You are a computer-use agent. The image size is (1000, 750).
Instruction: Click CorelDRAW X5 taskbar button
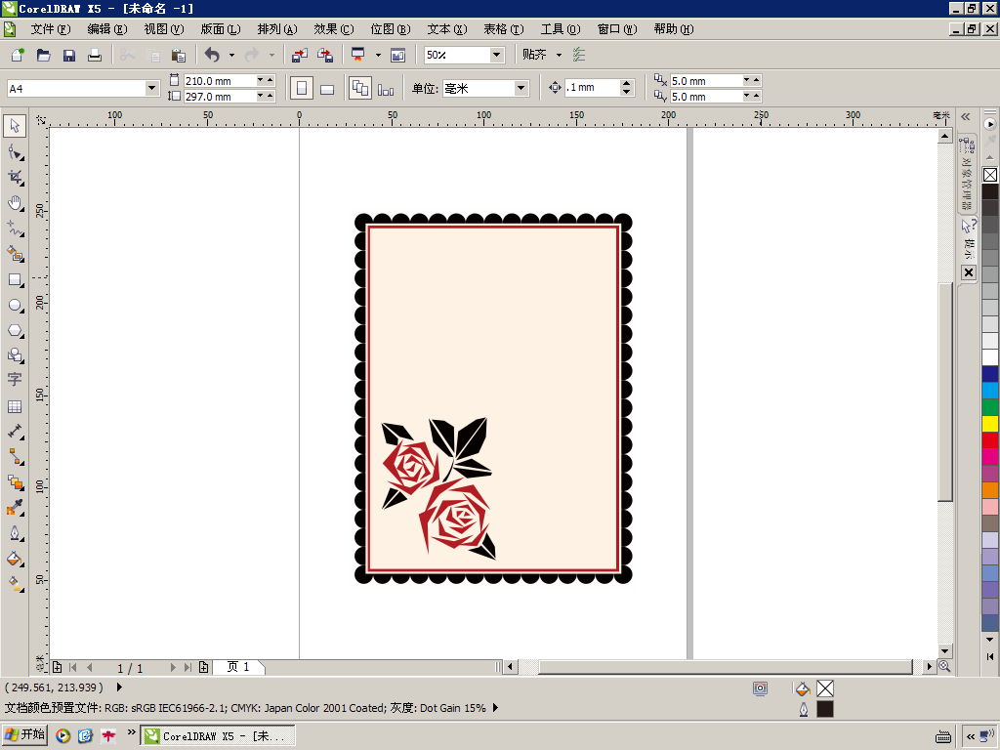[218, 736]
